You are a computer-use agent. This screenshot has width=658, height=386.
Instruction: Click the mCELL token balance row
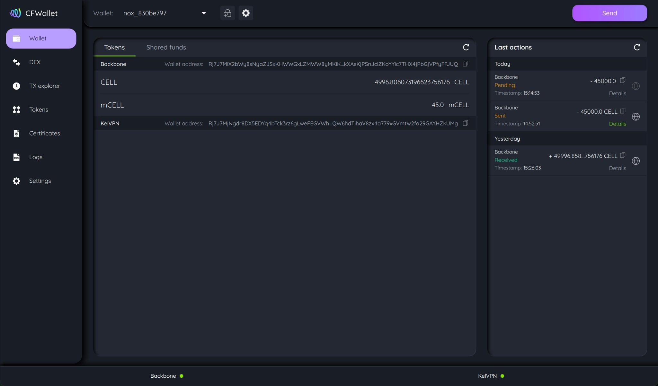tap(284, 105)
